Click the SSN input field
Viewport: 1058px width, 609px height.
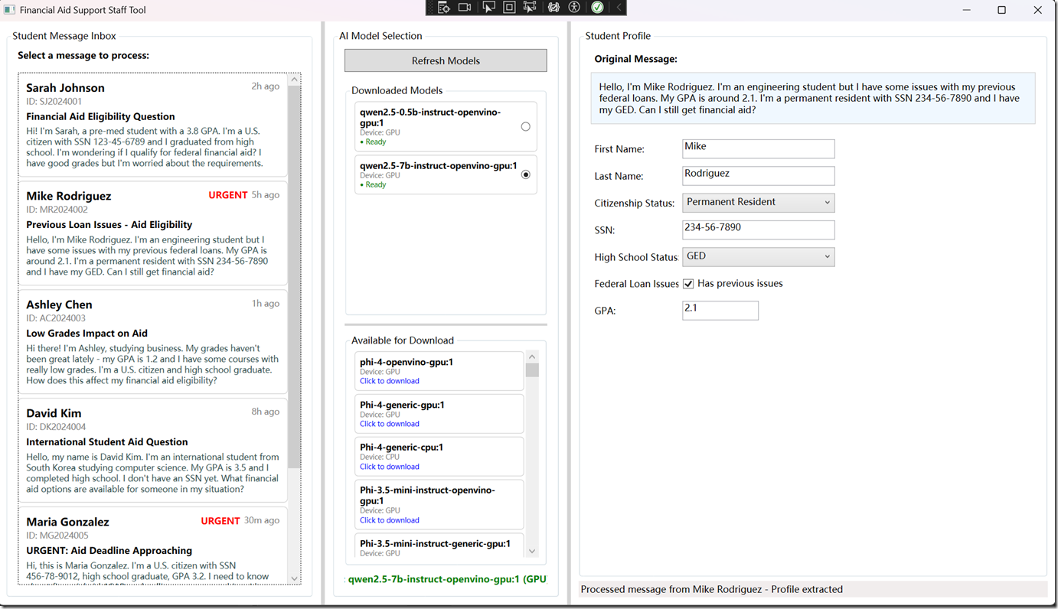click(758, 230)
